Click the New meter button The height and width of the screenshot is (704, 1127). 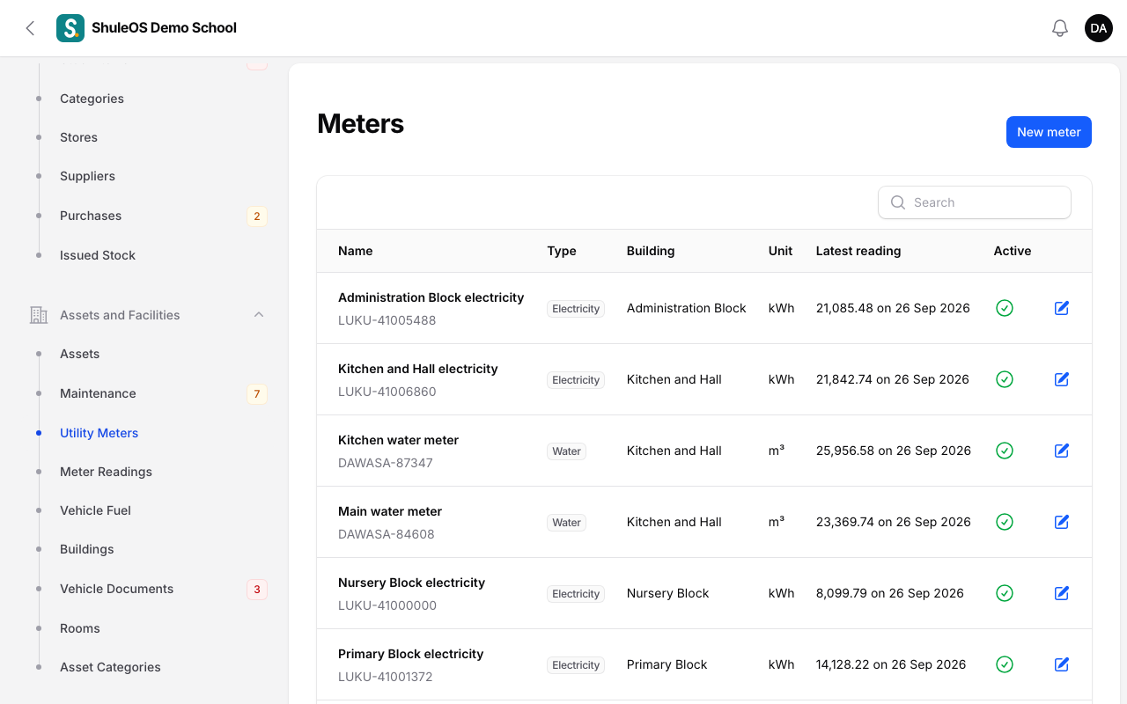(x=1049, y=132)
